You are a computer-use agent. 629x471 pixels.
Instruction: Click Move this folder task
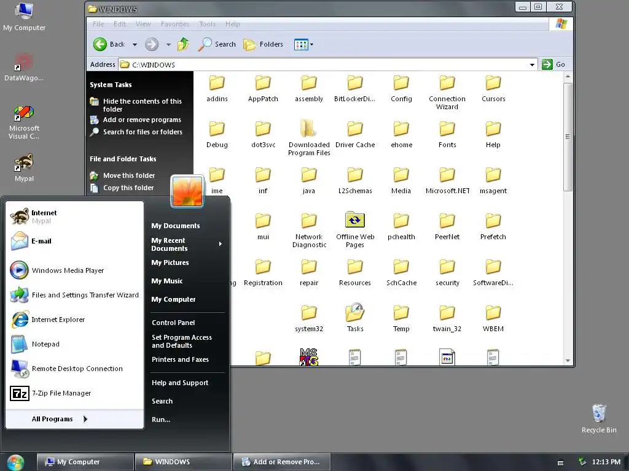(123, 175)
